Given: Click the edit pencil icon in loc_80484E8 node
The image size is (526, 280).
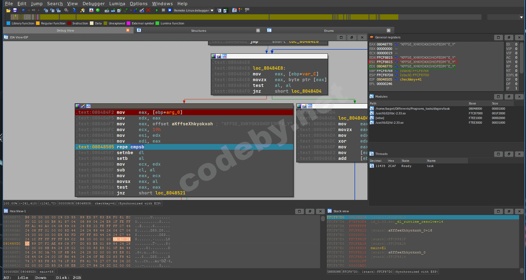Looking at the screenshot, I should (219, 56).
